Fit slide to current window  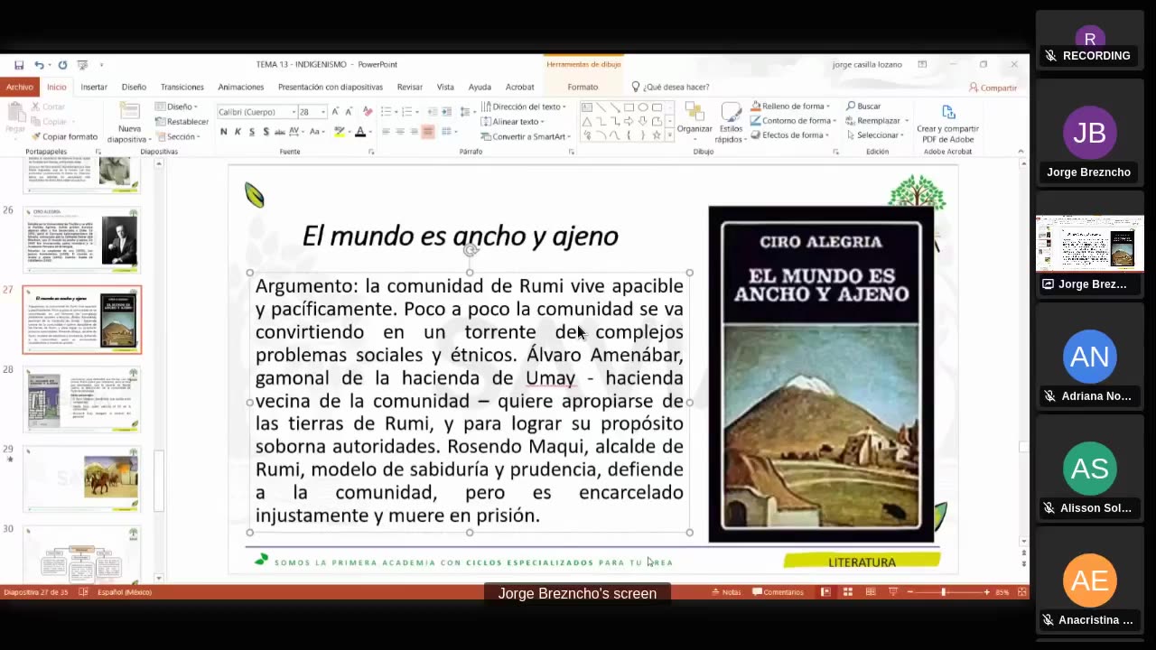(x=1022, y=592)
